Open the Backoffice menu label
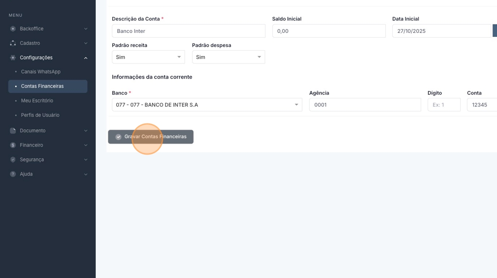 (x=32, y=28)
